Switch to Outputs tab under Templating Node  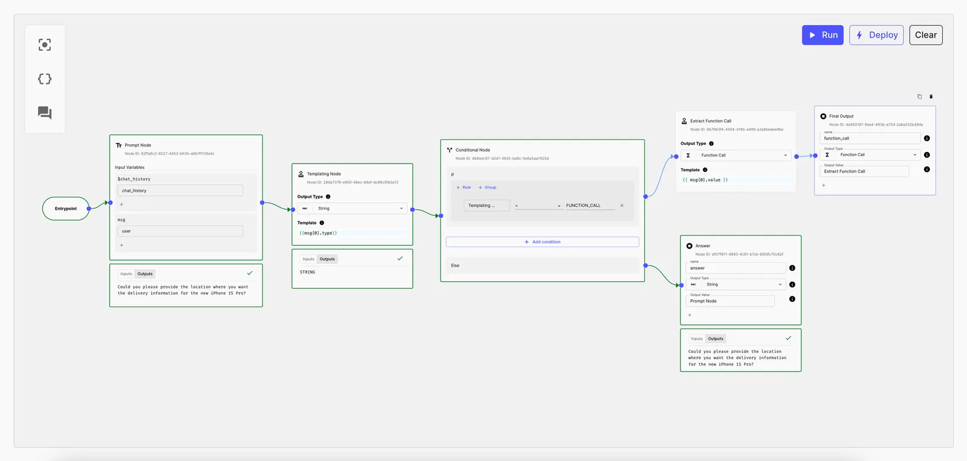point(328,259)
